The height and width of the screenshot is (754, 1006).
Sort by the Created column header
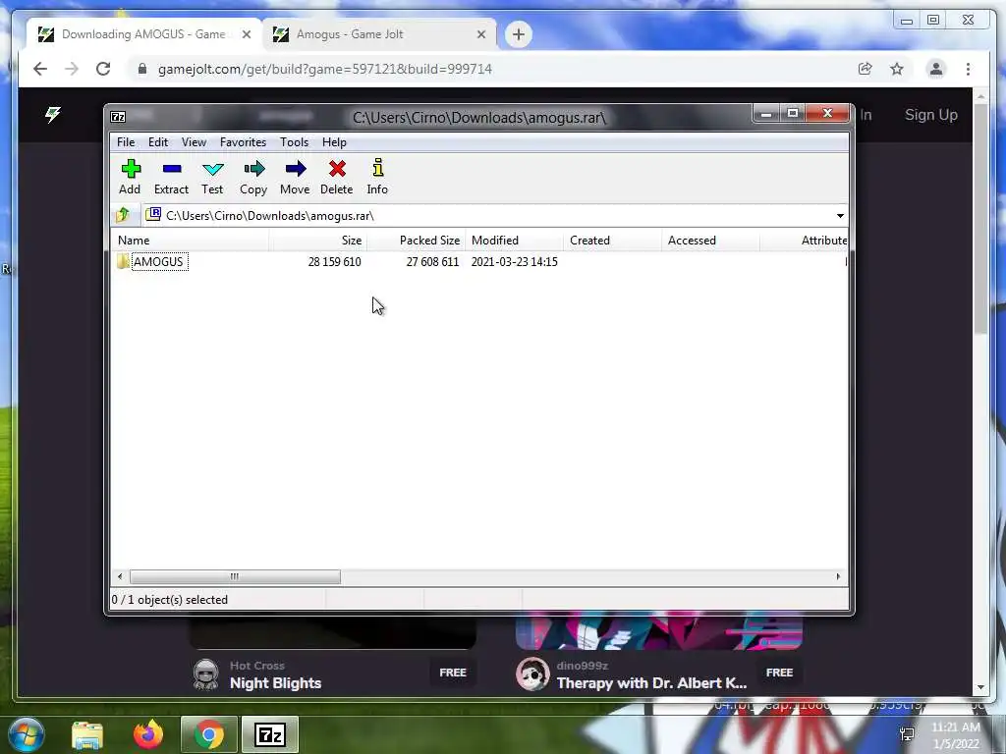tap(613, 241)
